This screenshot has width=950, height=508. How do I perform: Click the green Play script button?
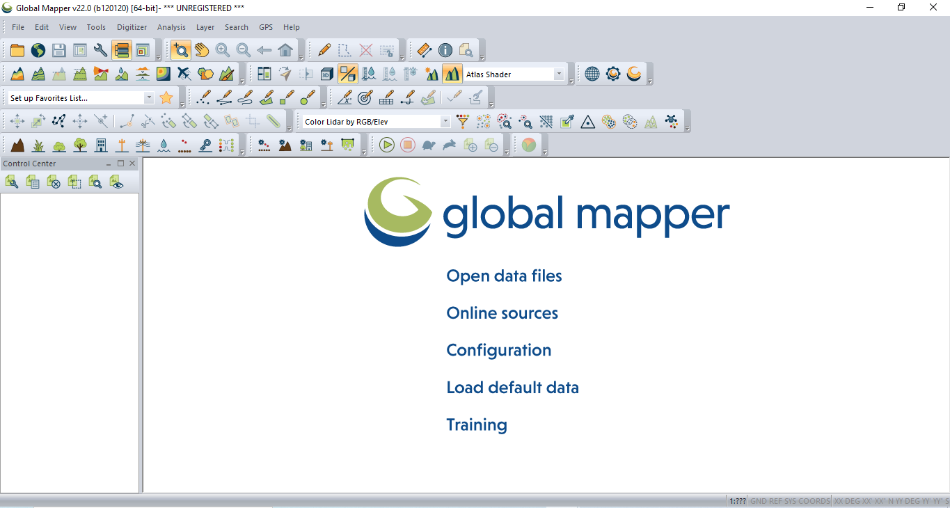[387, 145]
